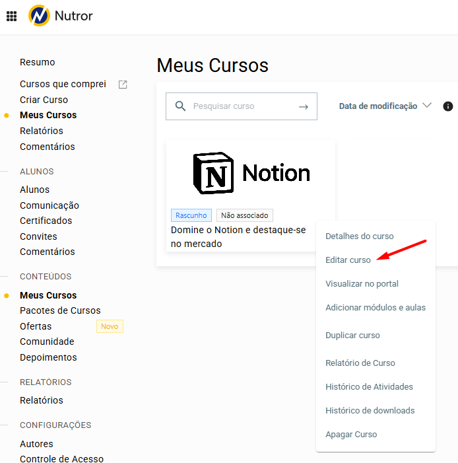Open Comunidade sidebar link
The height and width of the screenshot is (463, 458).
[x=47, y=341]
